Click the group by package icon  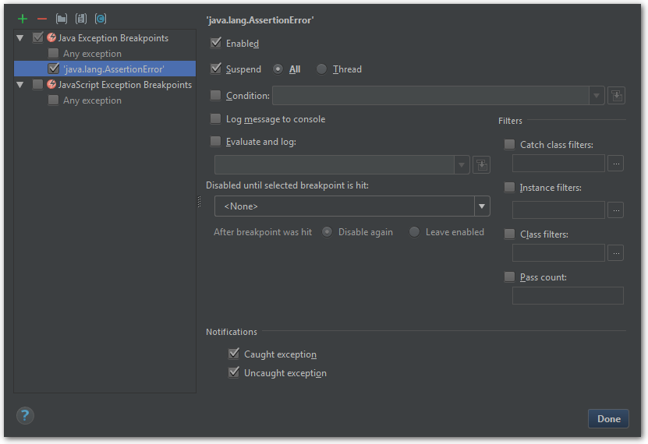click(62, 19)
